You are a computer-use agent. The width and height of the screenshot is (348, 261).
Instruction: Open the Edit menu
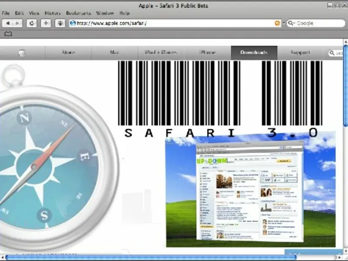coord(19,13)
